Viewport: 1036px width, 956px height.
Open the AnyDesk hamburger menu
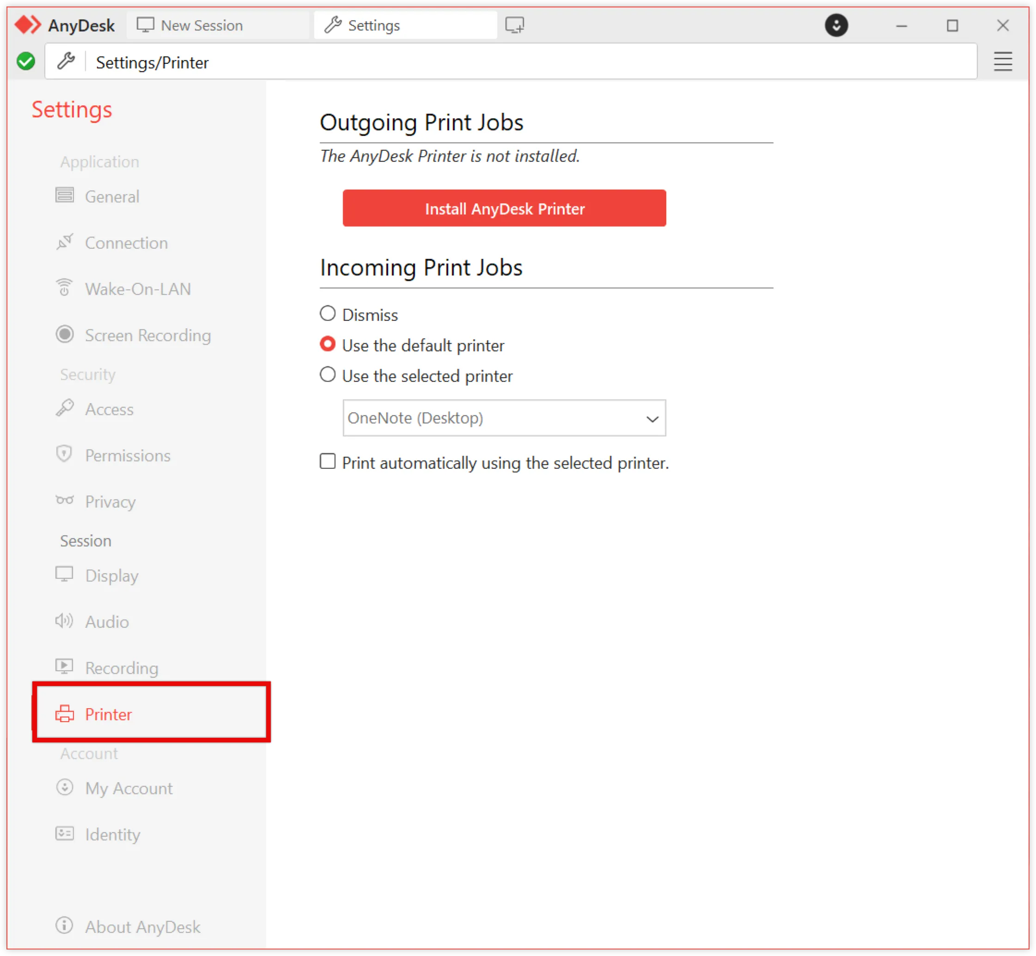[x=1002, y=61]
